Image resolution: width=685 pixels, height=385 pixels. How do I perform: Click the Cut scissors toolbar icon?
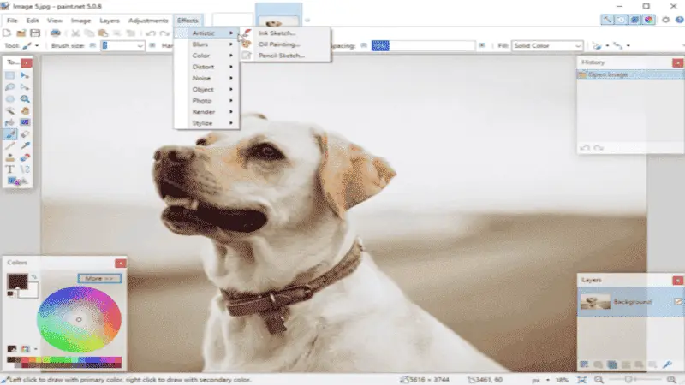click(x=75, y=33)
